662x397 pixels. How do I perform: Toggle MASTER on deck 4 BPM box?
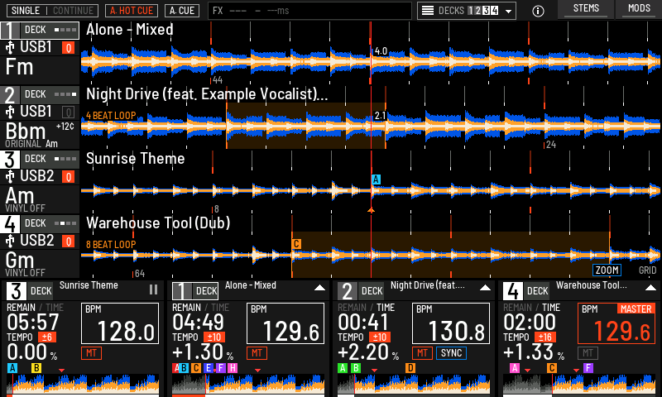point(636,309)
